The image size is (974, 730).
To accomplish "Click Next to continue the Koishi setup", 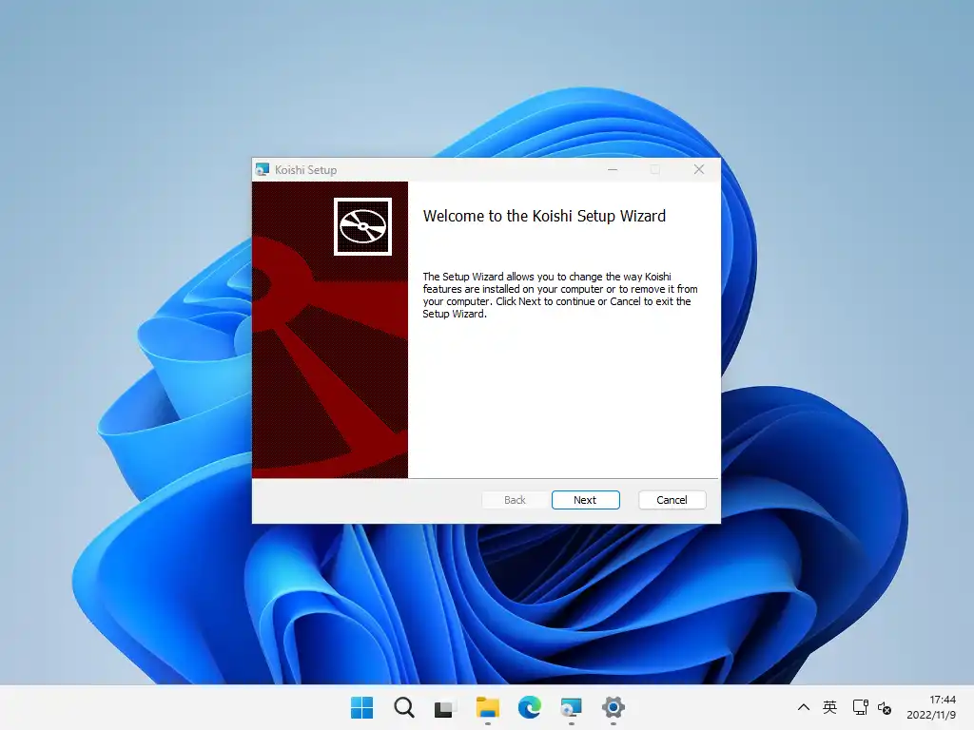I will coord(585,500).
